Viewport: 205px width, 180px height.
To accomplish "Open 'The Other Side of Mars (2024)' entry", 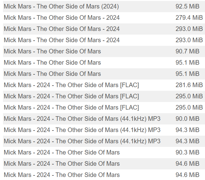I will click(x=61, y=6).
